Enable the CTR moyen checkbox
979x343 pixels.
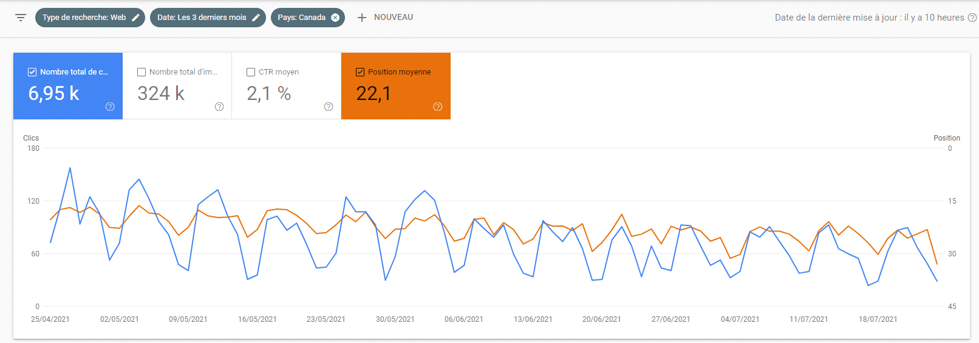251,72
